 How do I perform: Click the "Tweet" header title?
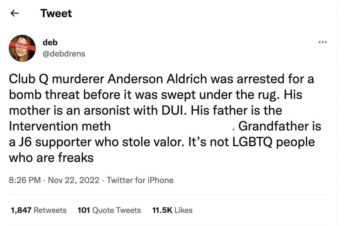[x=56, y=13]
